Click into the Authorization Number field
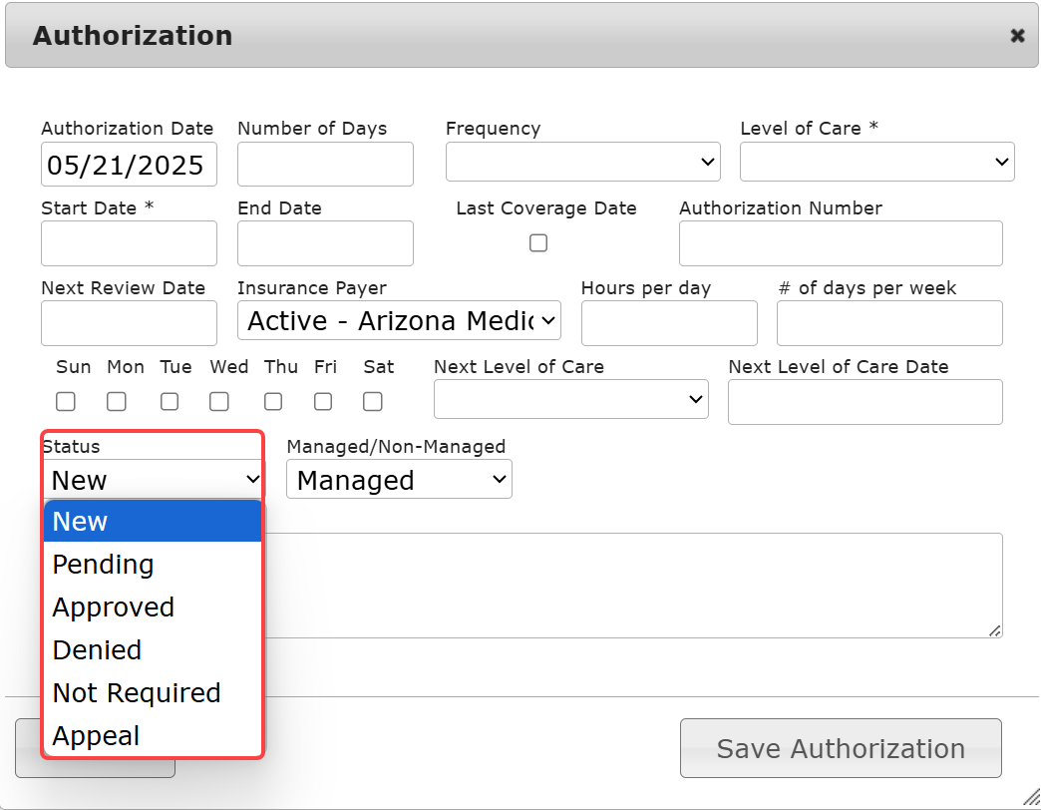The height and width of the screenshot is (810, 1041). point(841,243)
